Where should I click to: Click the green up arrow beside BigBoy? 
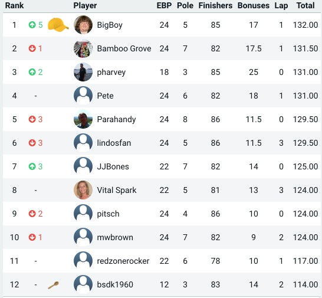[32, 25]
